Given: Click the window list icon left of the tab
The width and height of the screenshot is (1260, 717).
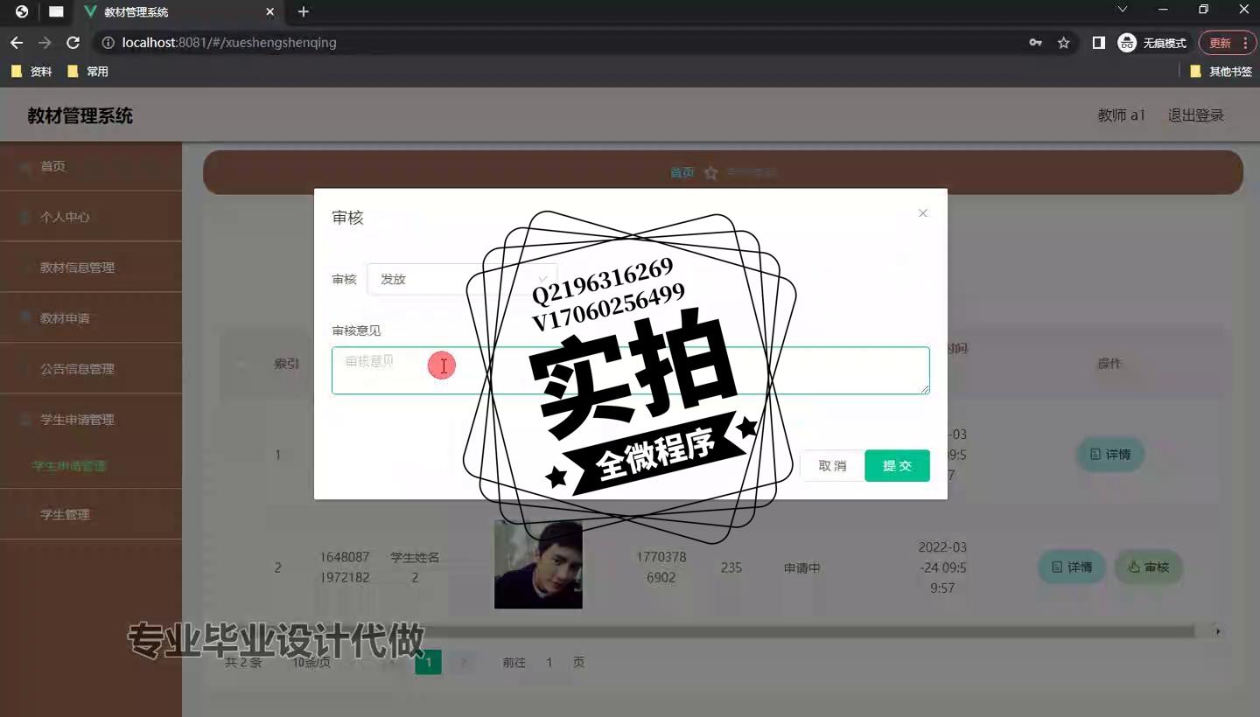Looking at the screenshot, I should pos(56,12).
